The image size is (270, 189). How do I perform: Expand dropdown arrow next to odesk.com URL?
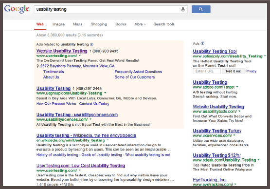(x=258, y=160)
